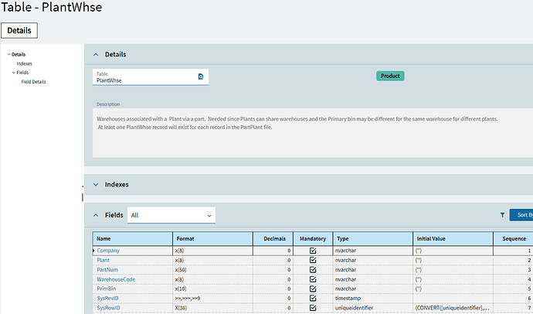The width and height of the screenshot is (533, 314).
Task: Click the Sort By button
Action: pos(521,215)
